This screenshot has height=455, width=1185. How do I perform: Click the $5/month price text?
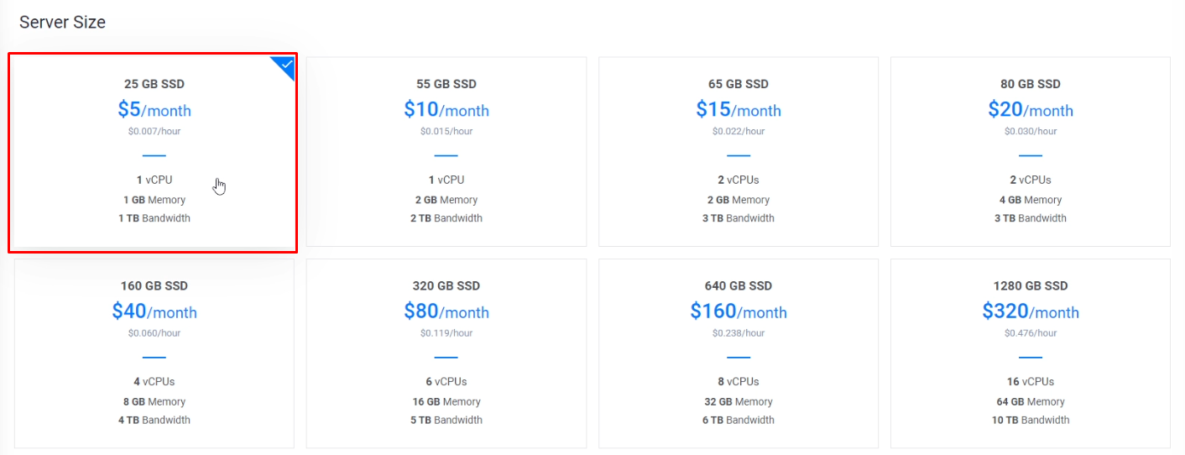click(154, 110)
